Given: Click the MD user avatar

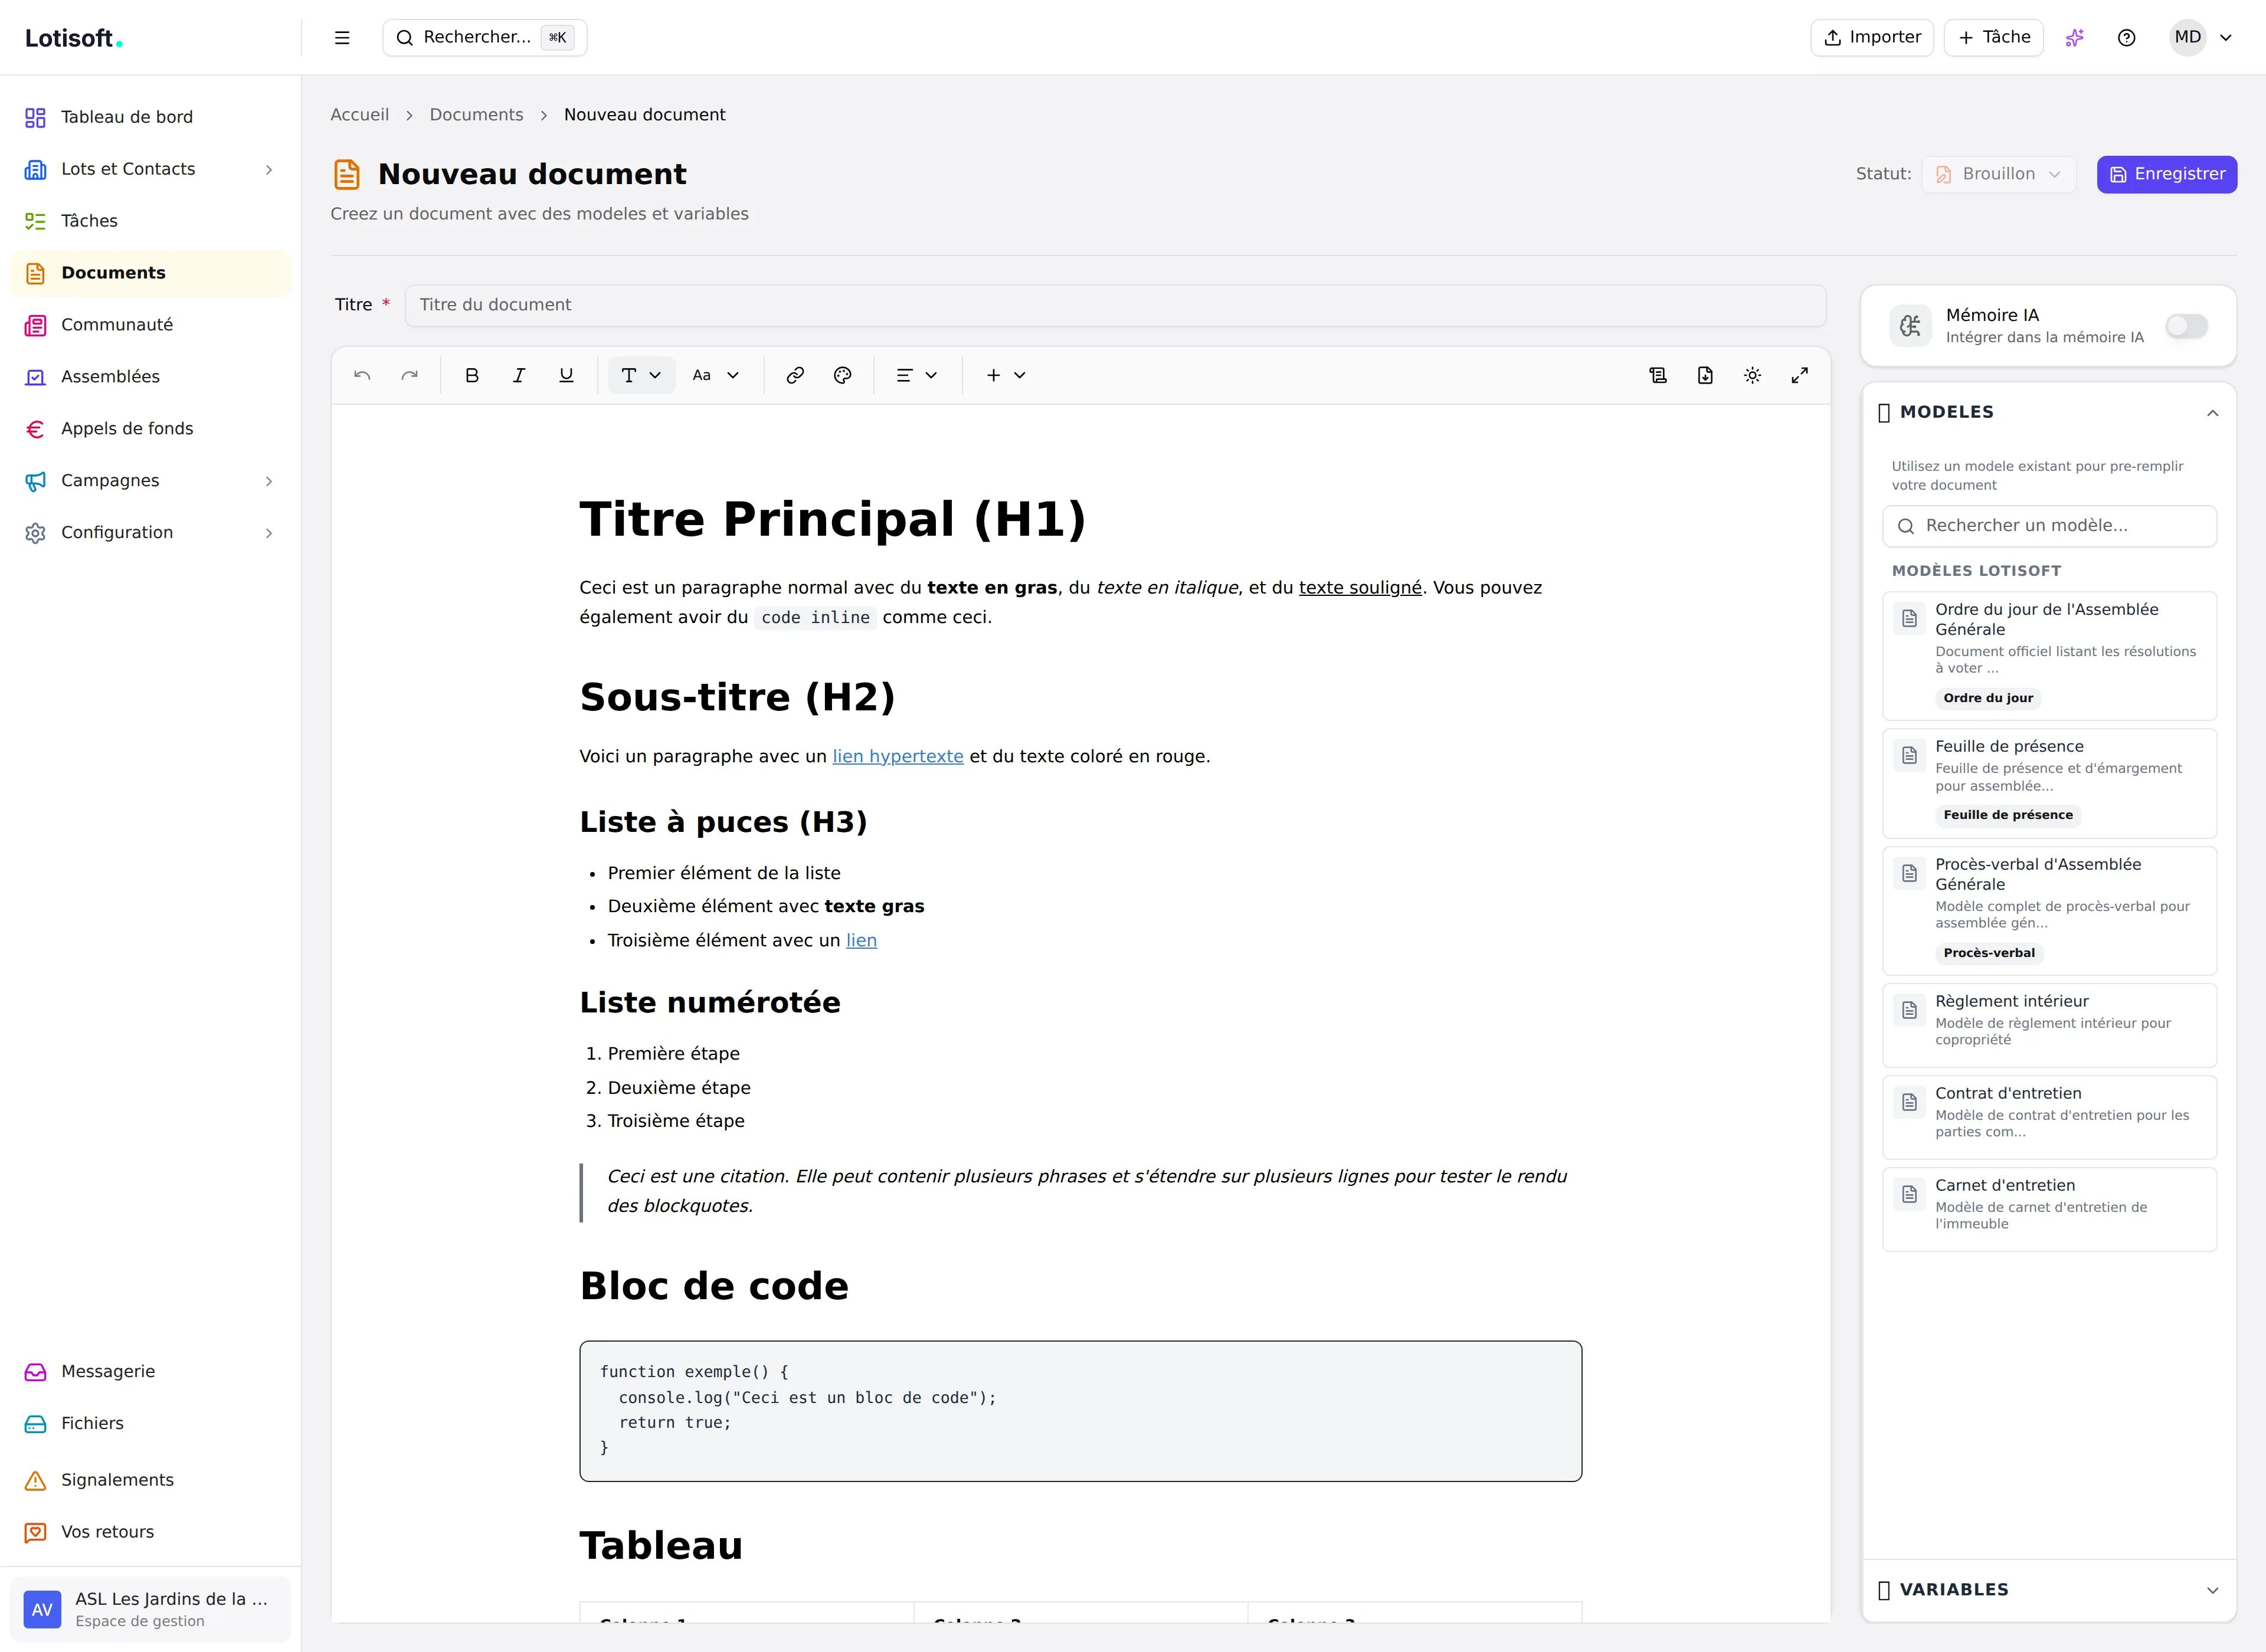Looking at the screenshot, I should pos(2188,37).
